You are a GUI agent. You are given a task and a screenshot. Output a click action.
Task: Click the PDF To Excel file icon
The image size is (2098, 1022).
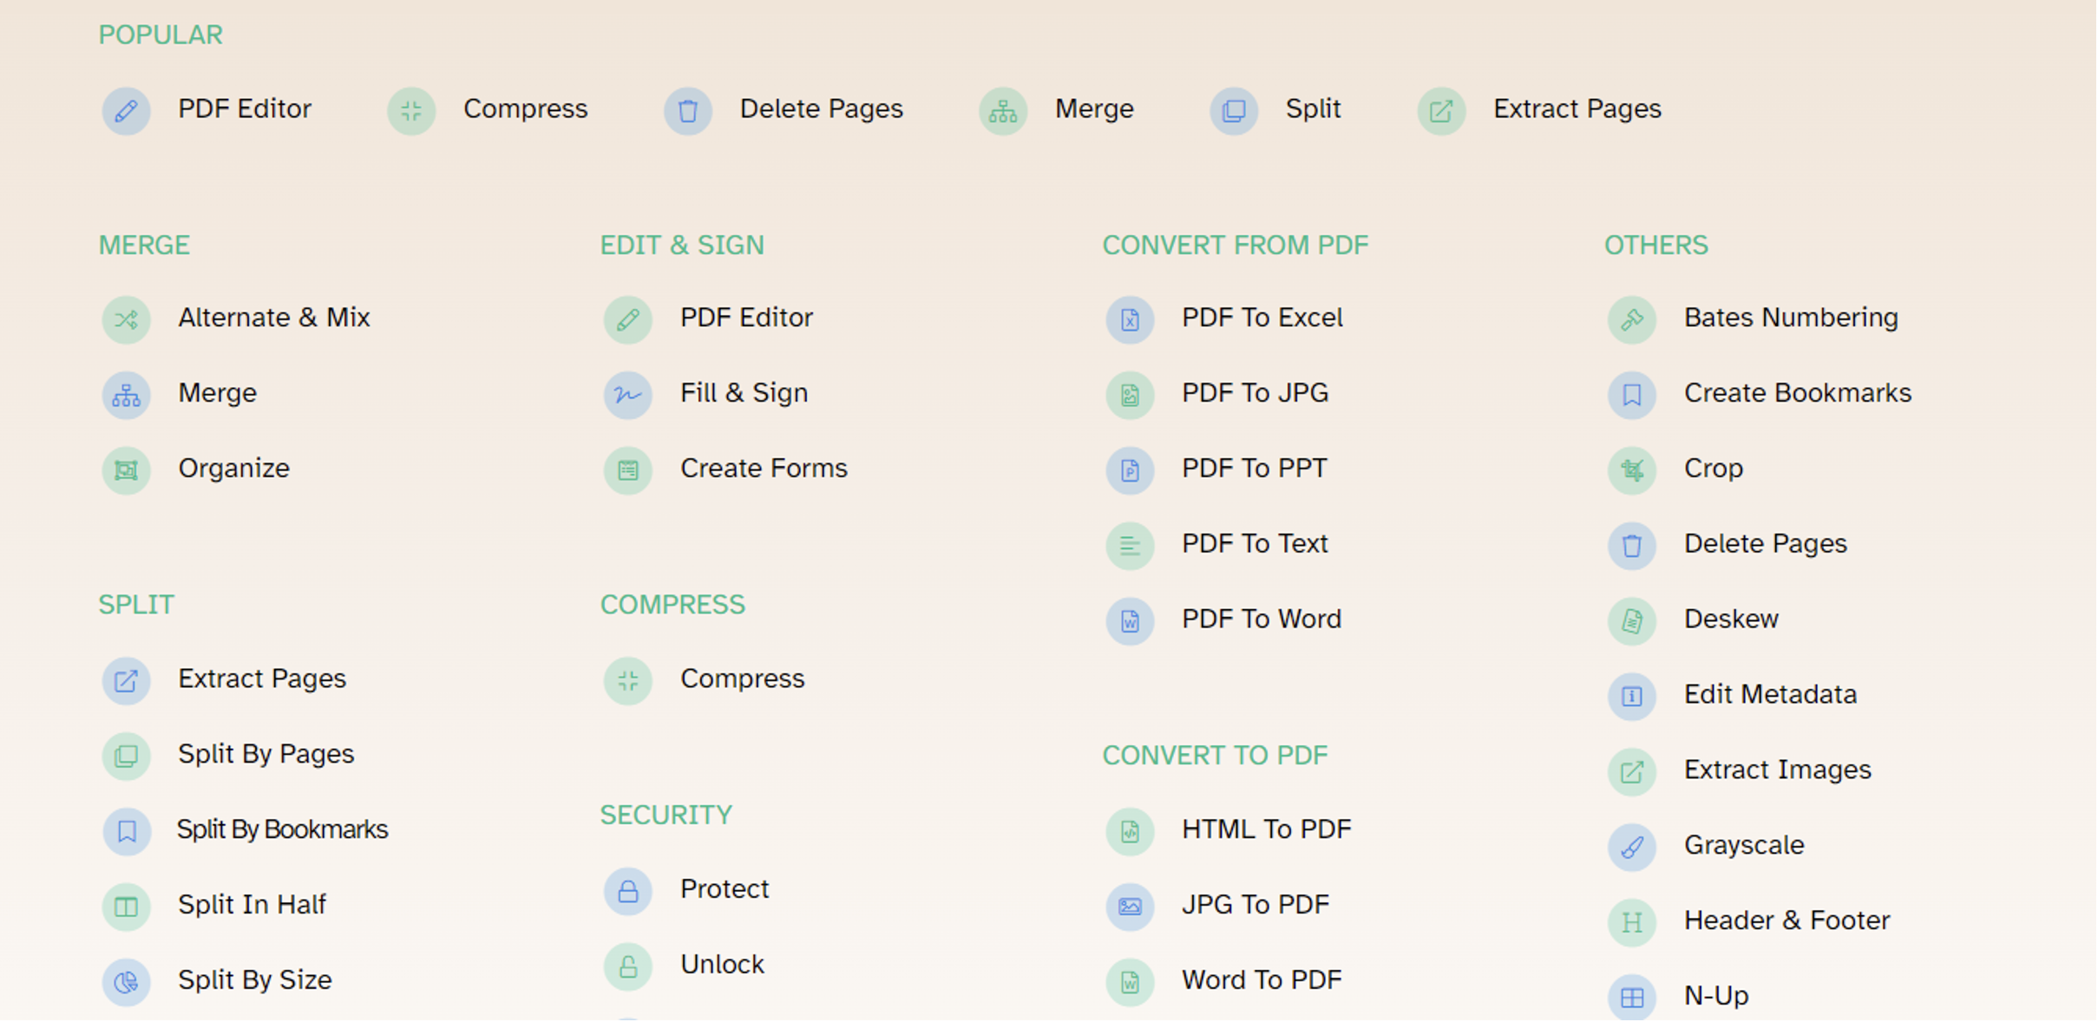coord(1130,319)
